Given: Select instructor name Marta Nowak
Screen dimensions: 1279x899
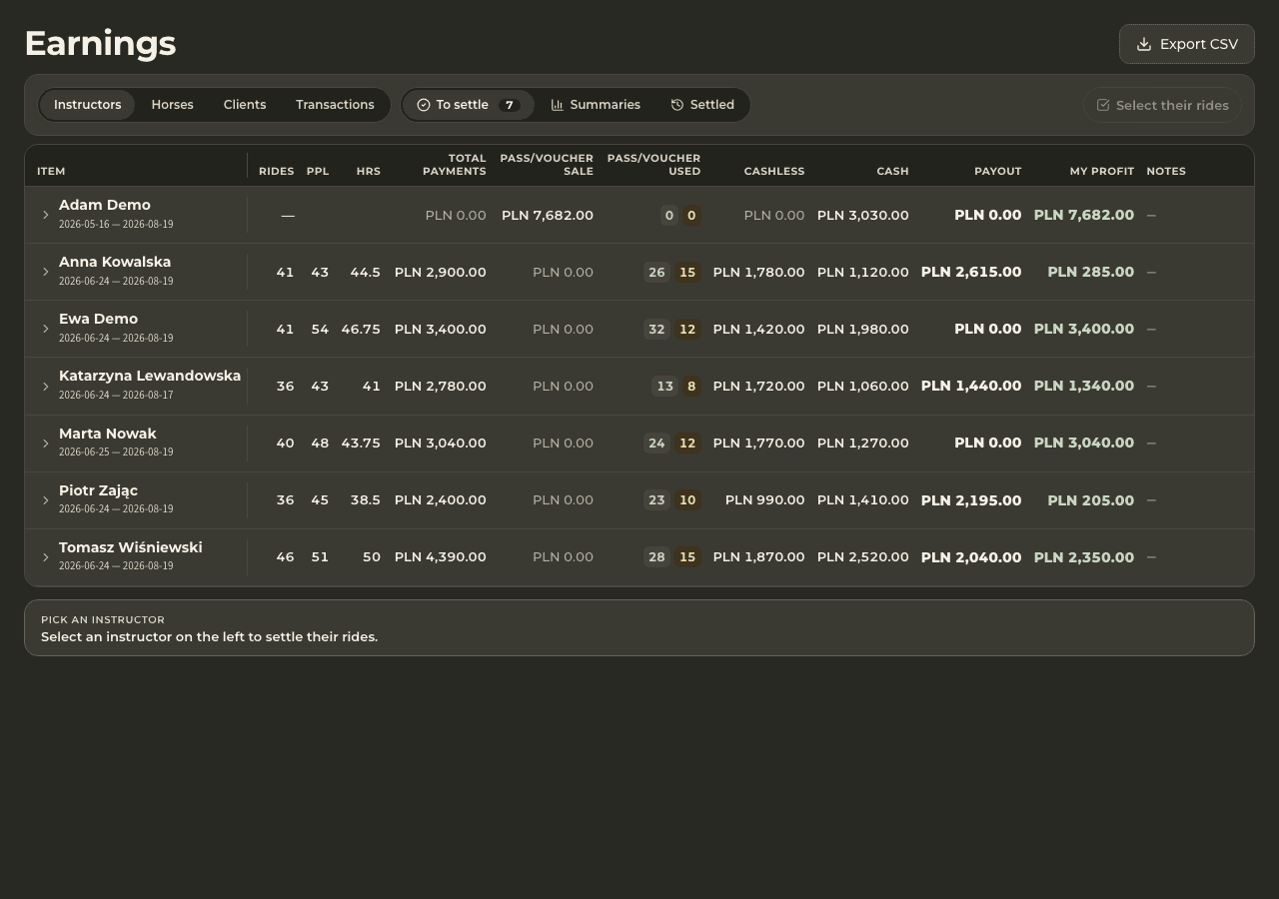Looking at the screenshot, I should pyautogui.click(x=108, y=434).
